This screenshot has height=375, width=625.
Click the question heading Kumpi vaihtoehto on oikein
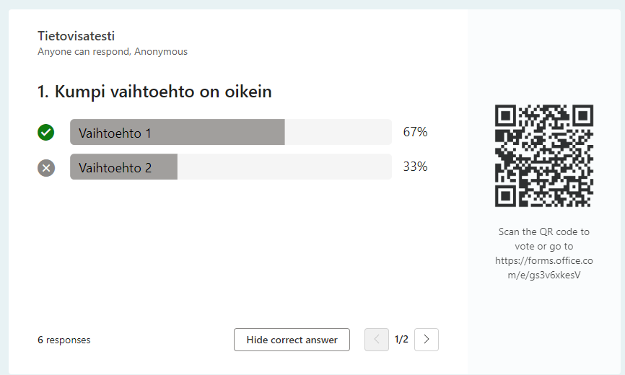[154, 92]
